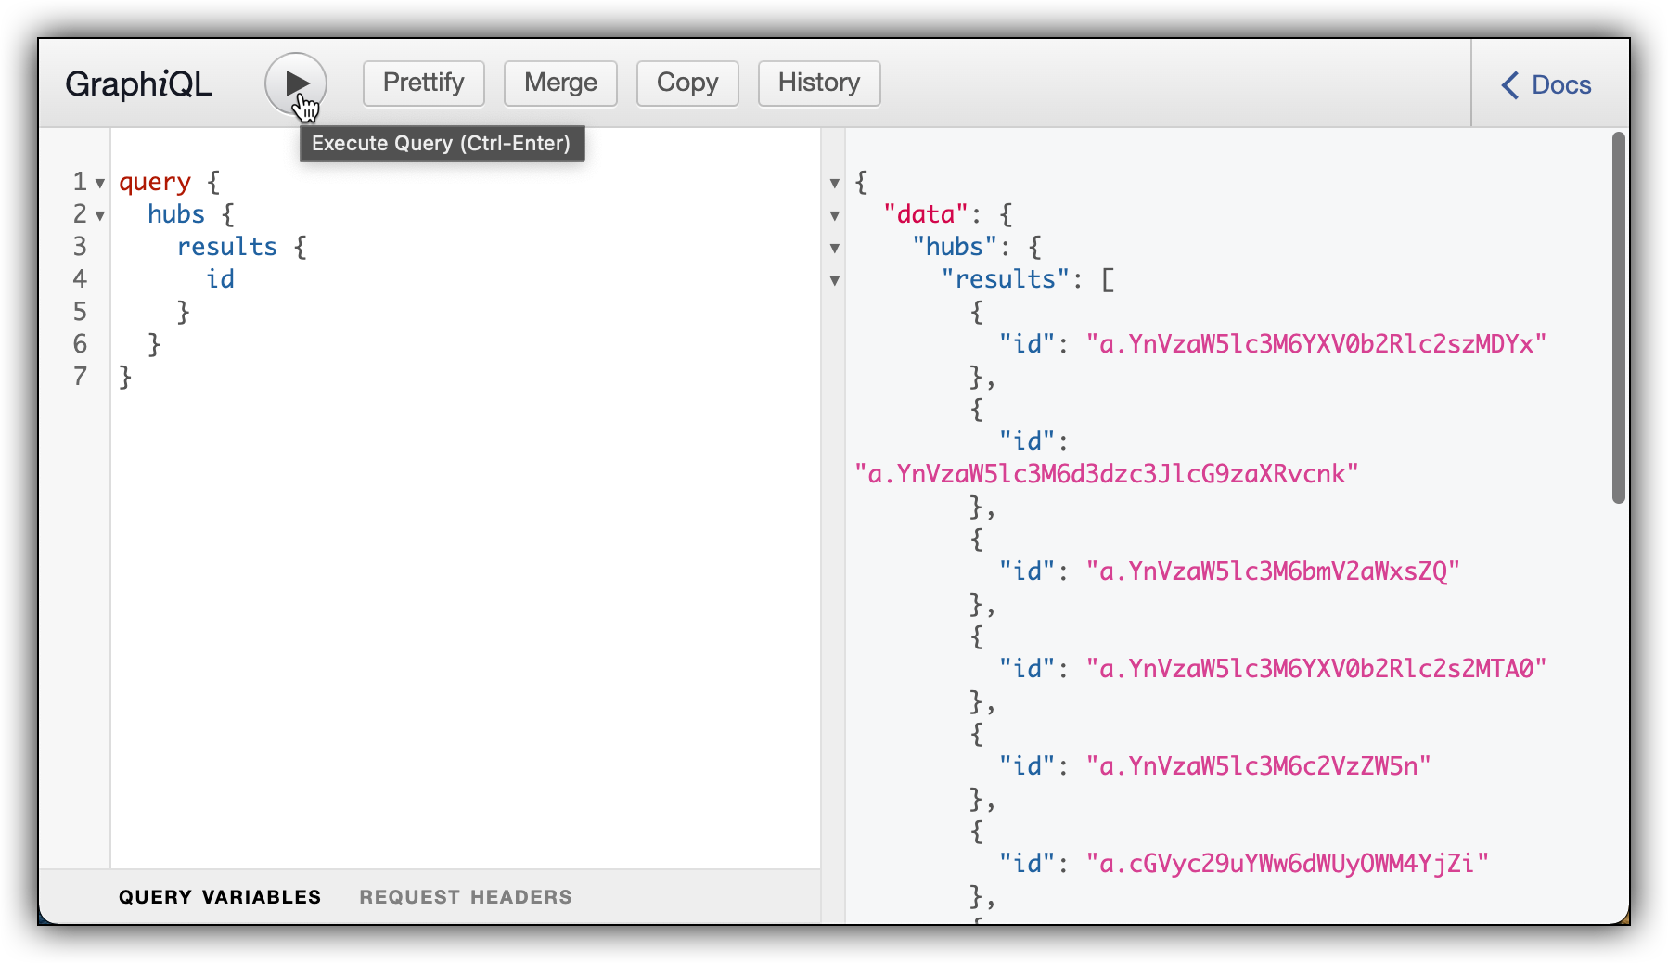The height and width of the screenshot is (963, 1668).
Task: Click the GraphiQL title logo
Action: [139, 84]
